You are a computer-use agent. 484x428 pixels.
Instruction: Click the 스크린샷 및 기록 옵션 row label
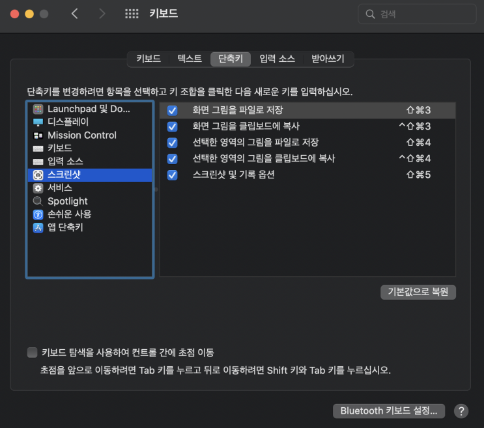pos(234,175)
